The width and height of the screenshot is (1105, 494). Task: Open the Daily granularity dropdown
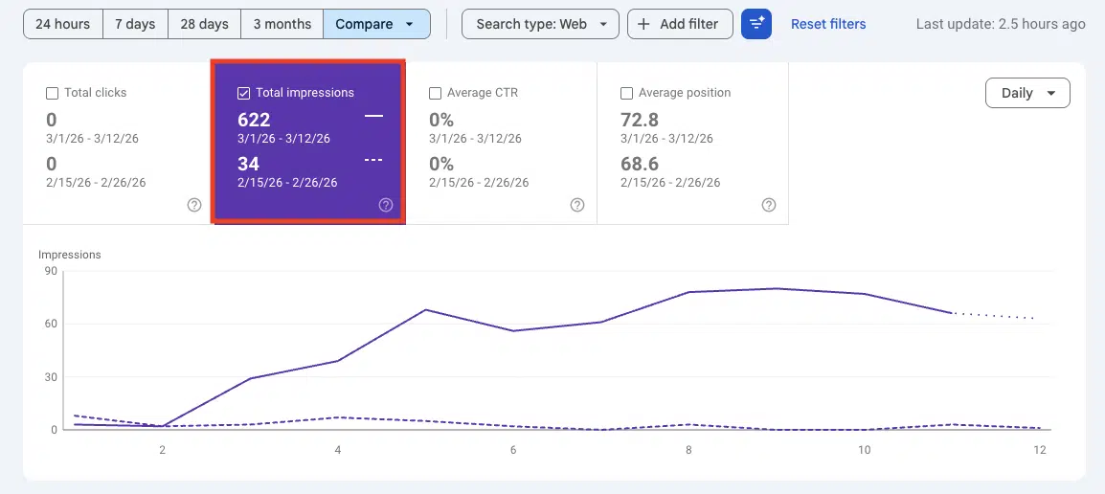pos(1026,93)
